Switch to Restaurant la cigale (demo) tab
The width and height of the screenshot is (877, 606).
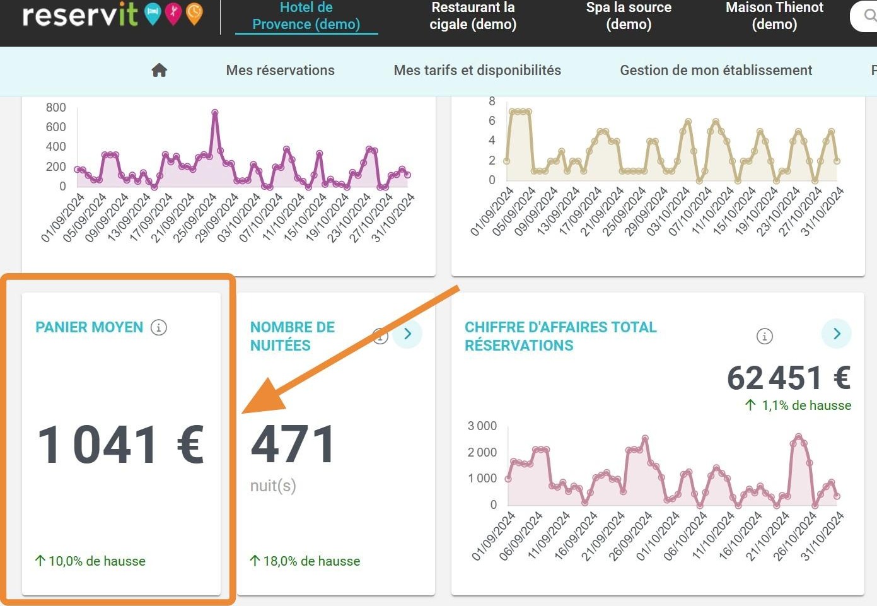tap(473, 16)
